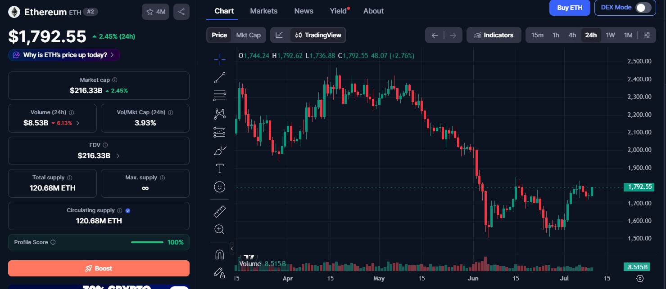Toggle lock all drawing tools
This screenshot has width=666, height=289.
coord(220,272)
